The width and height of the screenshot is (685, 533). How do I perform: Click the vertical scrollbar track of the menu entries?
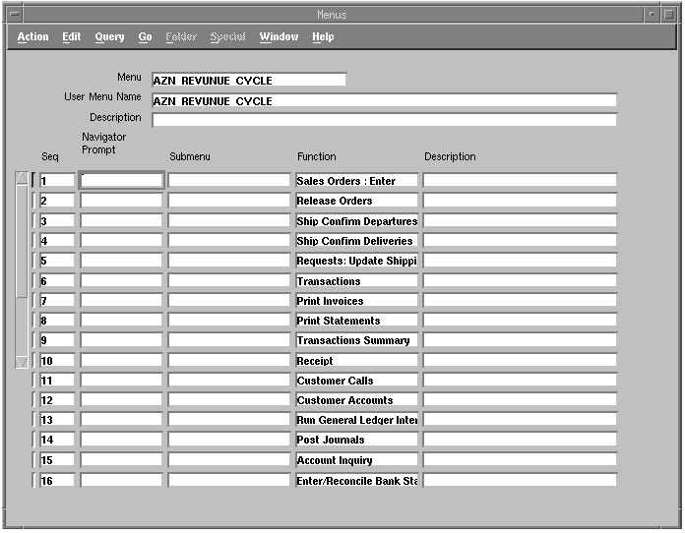[x=22, y=270]
